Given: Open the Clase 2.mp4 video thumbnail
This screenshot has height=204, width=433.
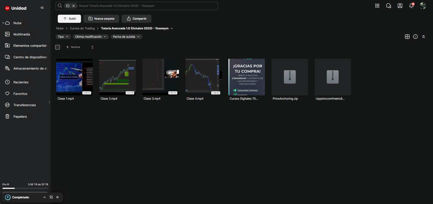Looking at the screenshot, I should pyautogui.click(x=117, y=77).
